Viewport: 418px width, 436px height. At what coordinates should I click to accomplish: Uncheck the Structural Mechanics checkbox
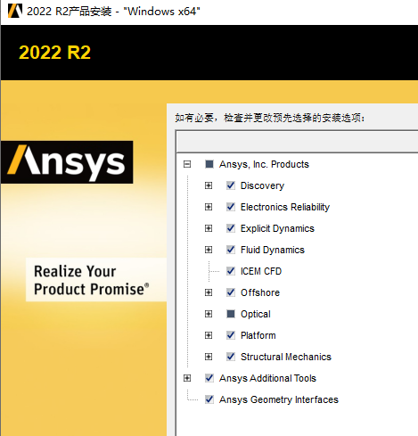(x=231, y=357)
